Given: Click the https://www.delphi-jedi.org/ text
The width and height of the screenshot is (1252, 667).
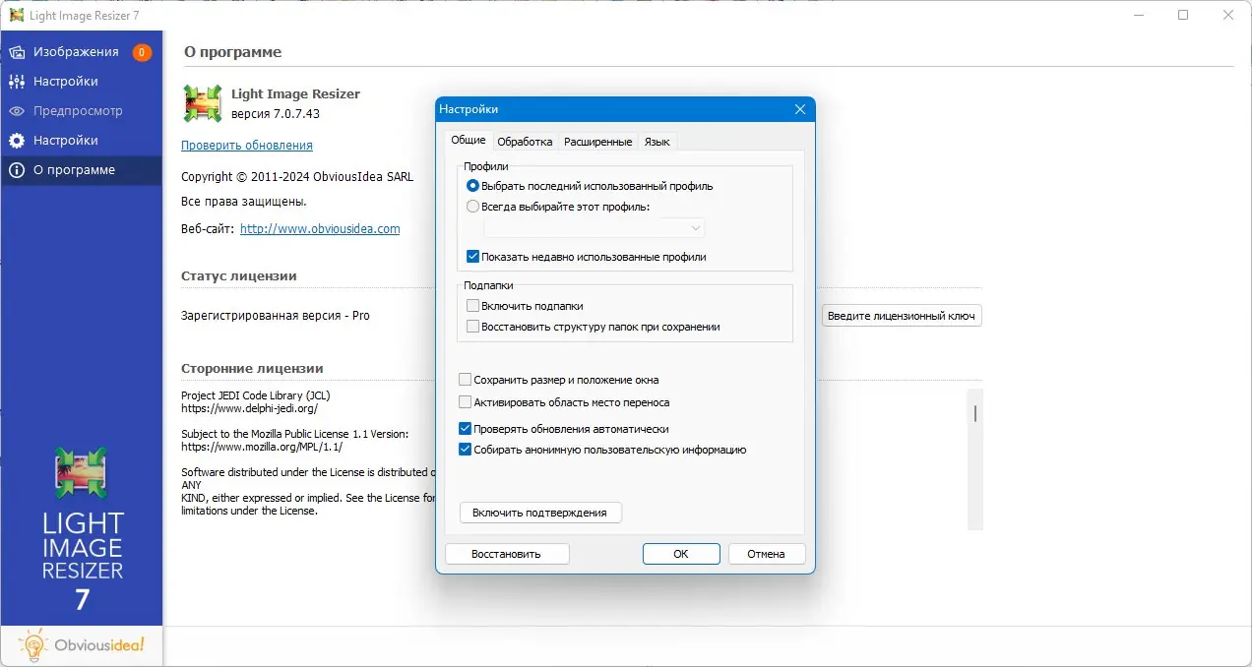Looking at the screenshot, I should click(x=249, y=407).
